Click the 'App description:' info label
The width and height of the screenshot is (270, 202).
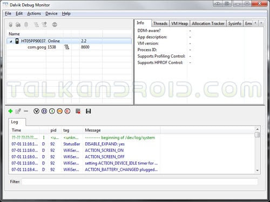152,37
